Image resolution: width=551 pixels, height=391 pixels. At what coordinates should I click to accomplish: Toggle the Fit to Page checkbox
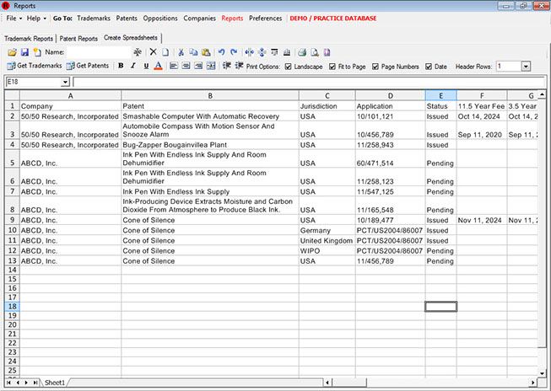[332, 66]
